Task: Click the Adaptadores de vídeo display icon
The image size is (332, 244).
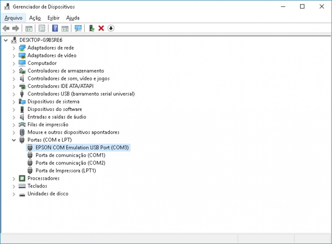Action: click(22, 55)
